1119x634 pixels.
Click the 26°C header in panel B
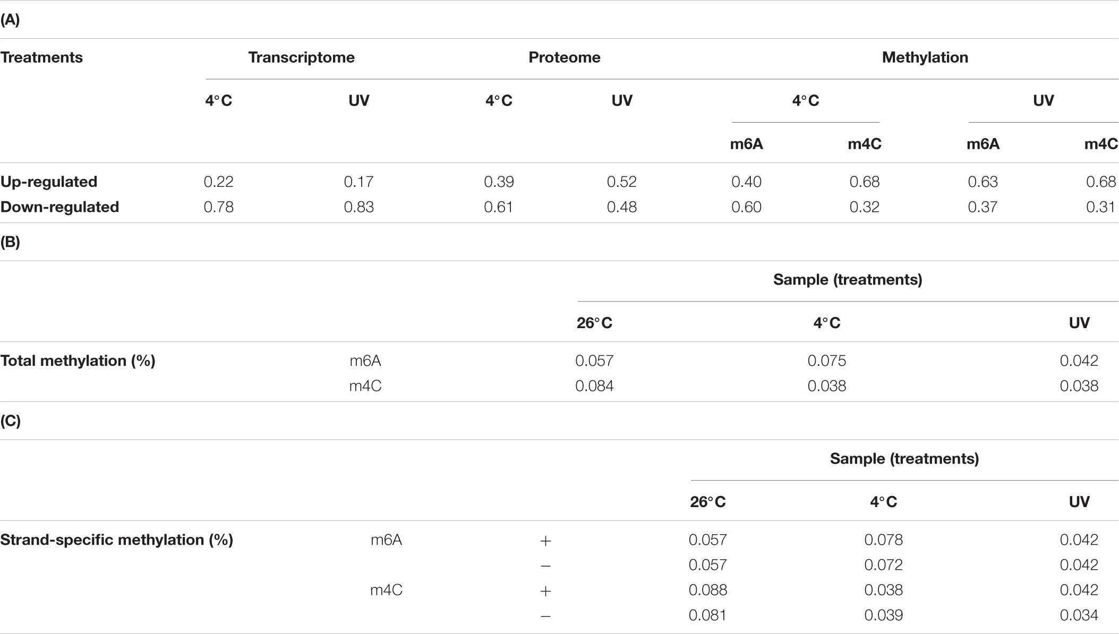pos(594,323)
